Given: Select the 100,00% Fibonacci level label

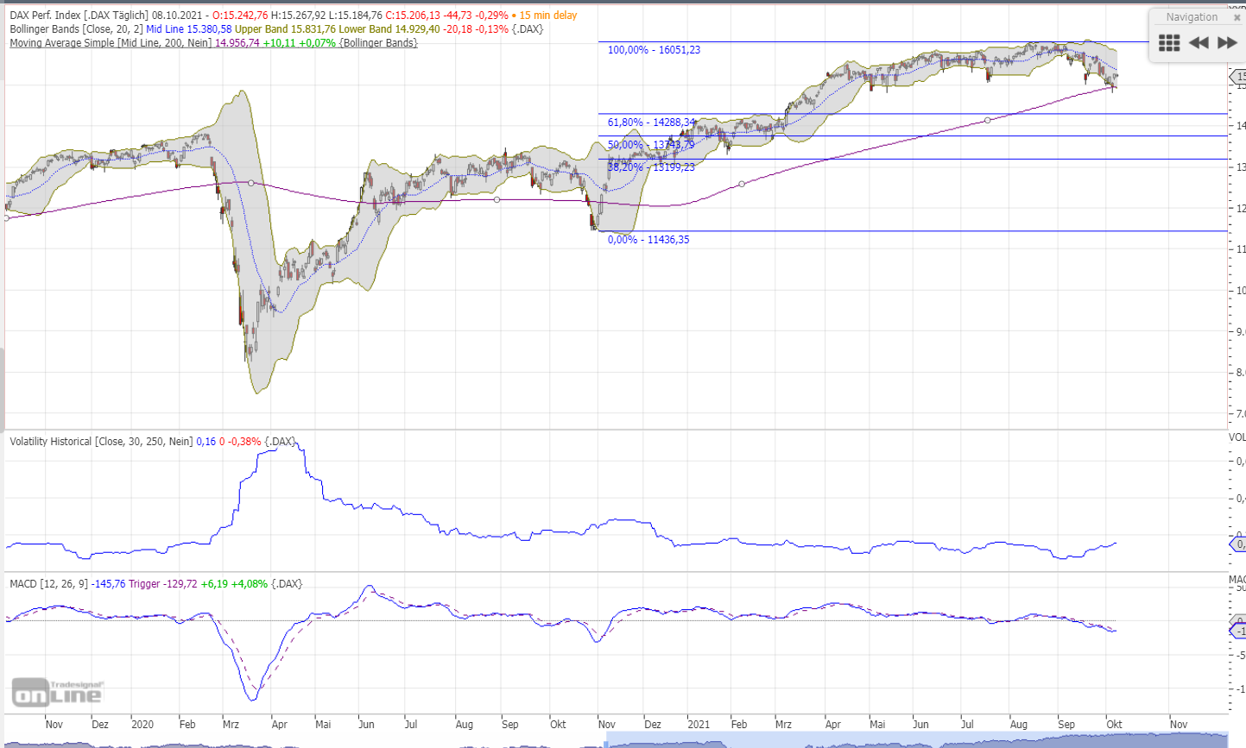Looking at the screenshot, I should (654, 50).
